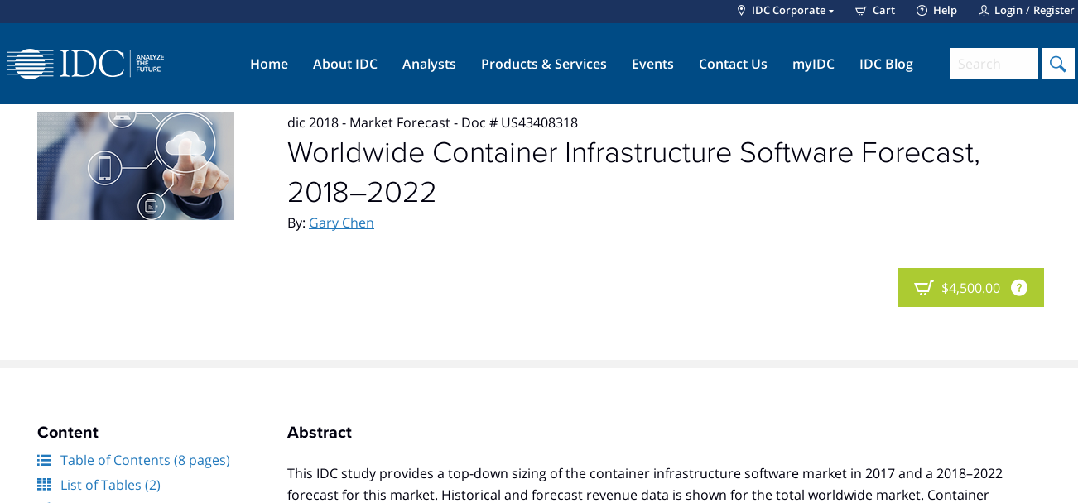
Task: Click the Login user icon
Action: 984,11
